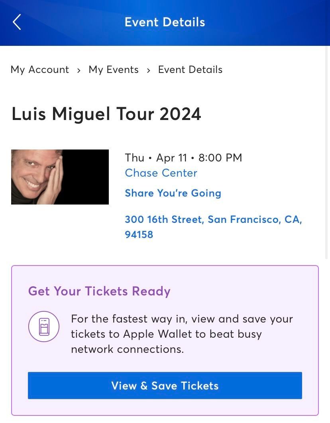Click the chevron before Event Details breadcrumb
330x423 pixels.
click(x=148, y=70)
